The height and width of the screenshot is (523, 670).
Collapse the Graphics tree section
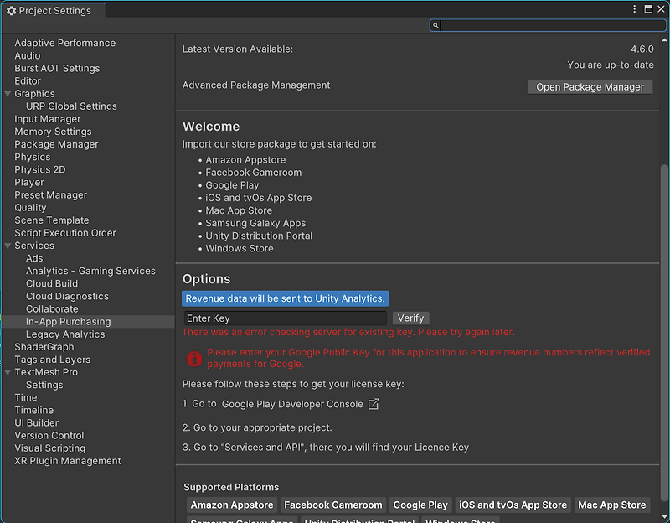[8, 94]
